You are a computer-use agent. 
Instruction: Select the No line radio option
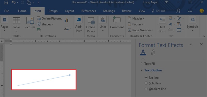tap(146, 78)
